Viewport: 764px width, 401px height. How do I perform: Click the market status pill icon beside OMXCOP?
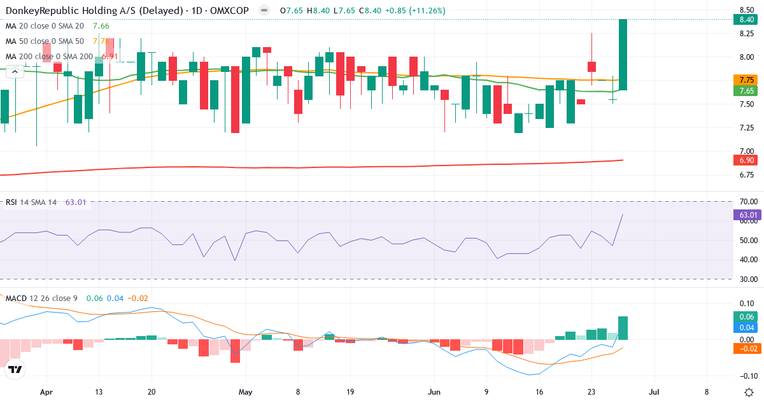point(265,11)
